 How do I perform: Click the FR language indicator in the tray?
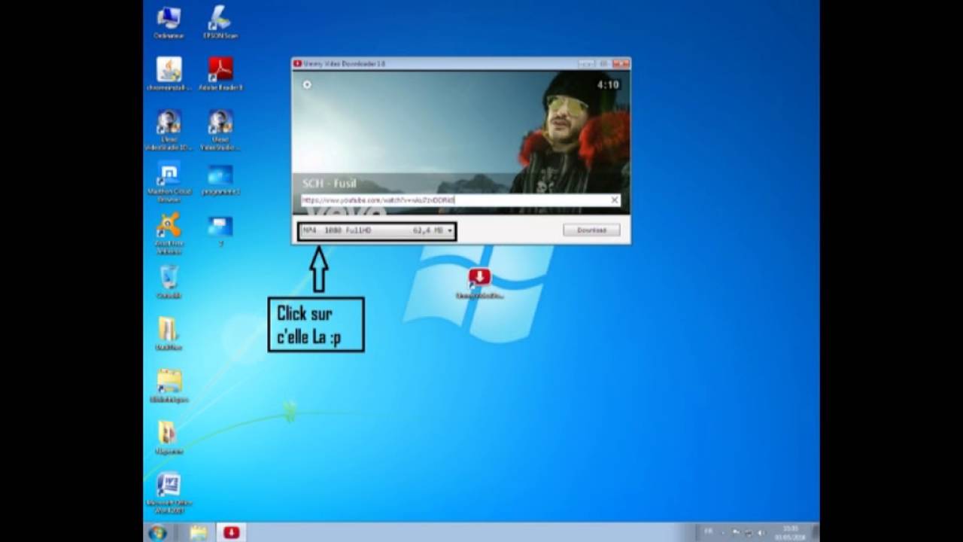click(x=708, y=531)
